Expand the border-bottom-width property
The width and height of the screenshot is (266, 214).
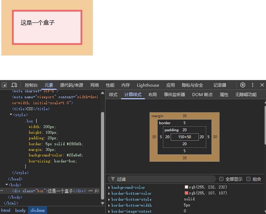tap(109, 205)
